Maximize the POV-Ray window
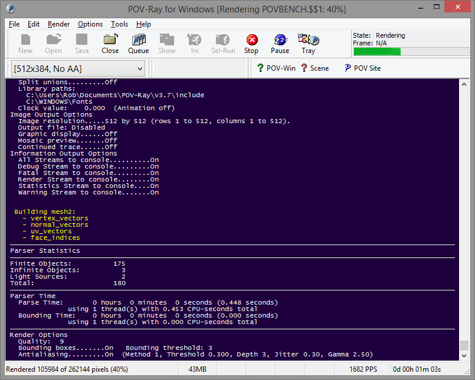 [437, 7]
